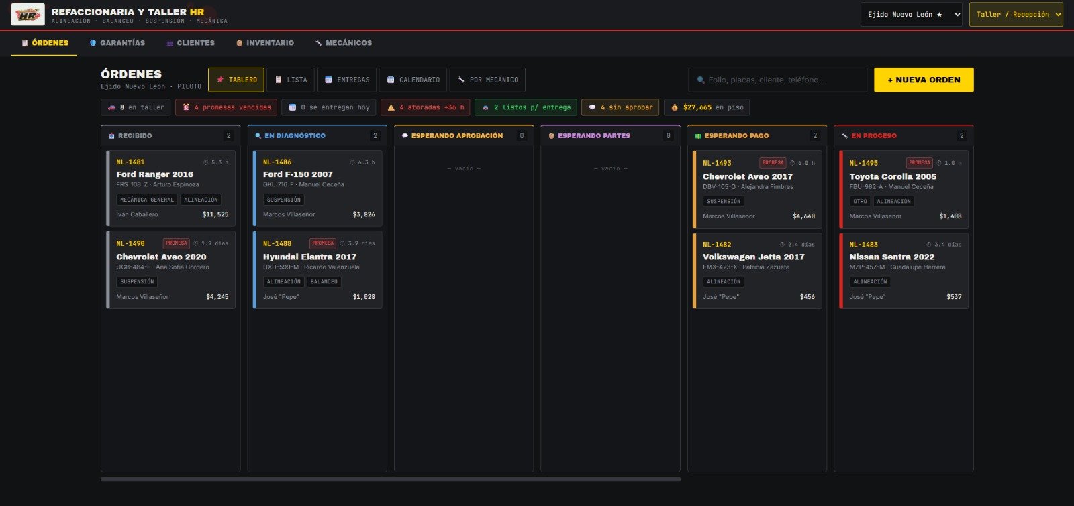Click the magnifier icon in the search box
Screen dimensions: 1074x506
701,80
